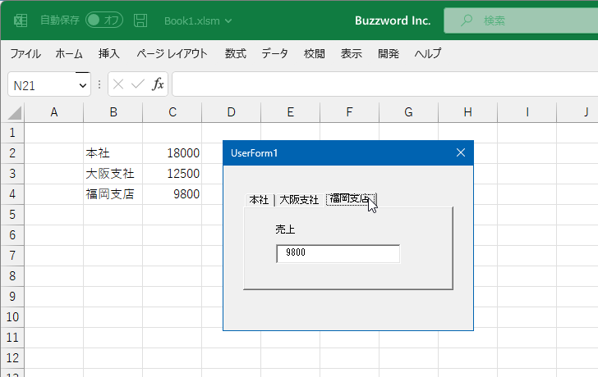Click the Insert Function fx icon
The width and height of the screenshot is (598, 377).
[158, 84]
